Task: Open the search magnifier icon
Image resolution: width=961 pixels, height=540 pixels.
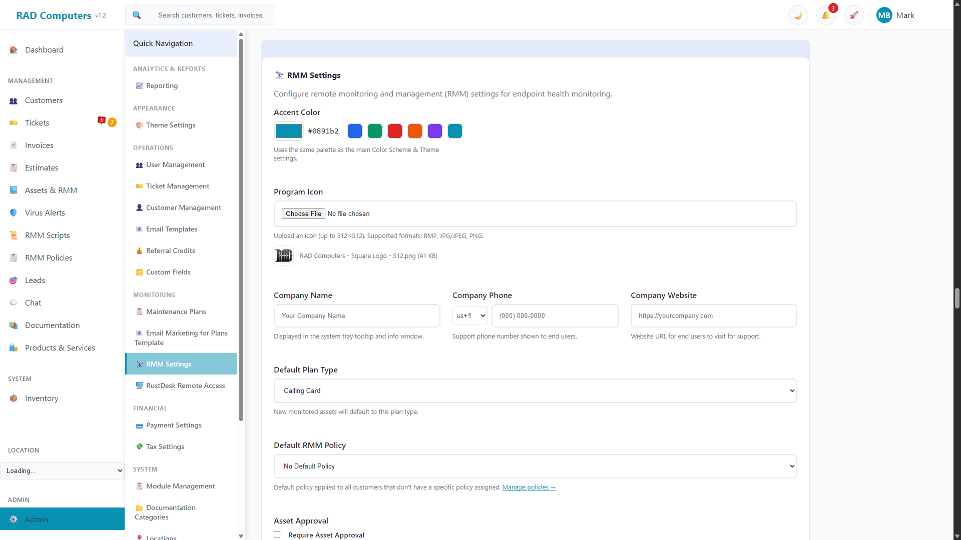Action: click(x=136, y=15)
